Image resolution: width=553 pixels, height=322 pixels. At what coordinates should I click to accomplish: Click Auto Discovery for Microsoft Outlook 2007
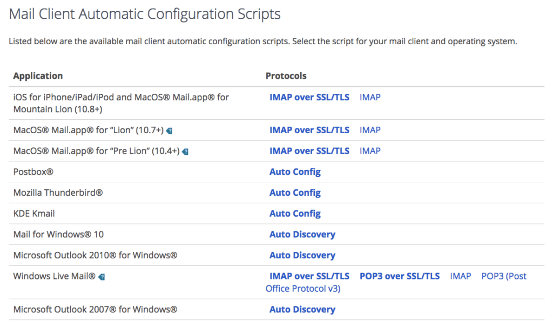(x=302, y=309)
